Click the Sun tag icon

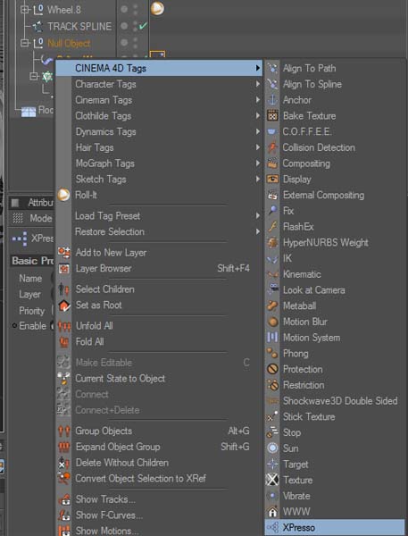click(272, 448)
